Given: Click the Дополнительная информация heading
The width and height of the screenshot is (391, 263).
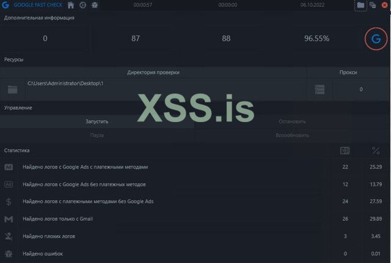Looking at the screenshot, I should [x=39, y=18].
